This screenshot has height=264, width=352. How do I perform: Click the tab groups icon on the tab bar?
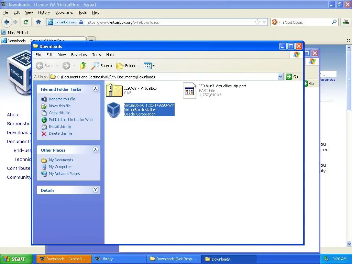tap(349, 41)
